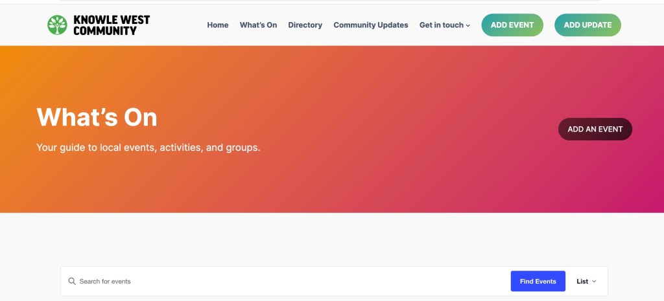The width and height of the screenshot is (664, 301).
Task: Click the blue Find Events button
Action: 538,282
